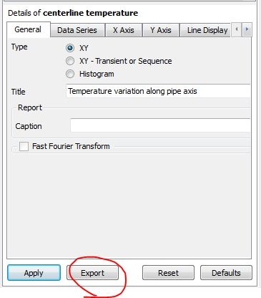Restore settings with the Defaults button

[x=226, y=273]
